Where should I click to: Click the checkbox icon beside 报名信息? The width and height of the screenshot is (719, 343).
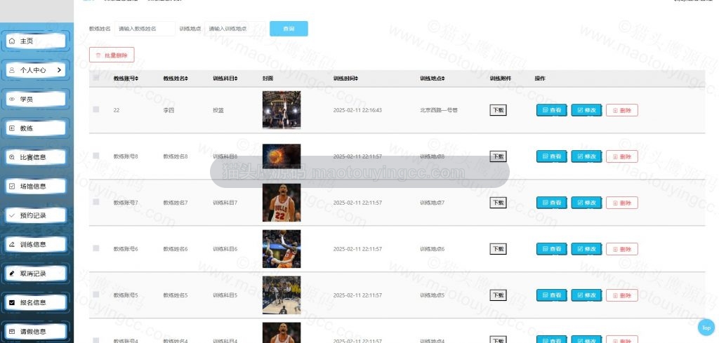click(x=12, y=302)
